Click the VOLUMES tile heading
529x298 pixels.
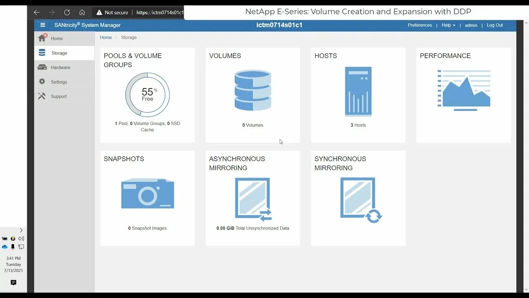coord(225,56)
